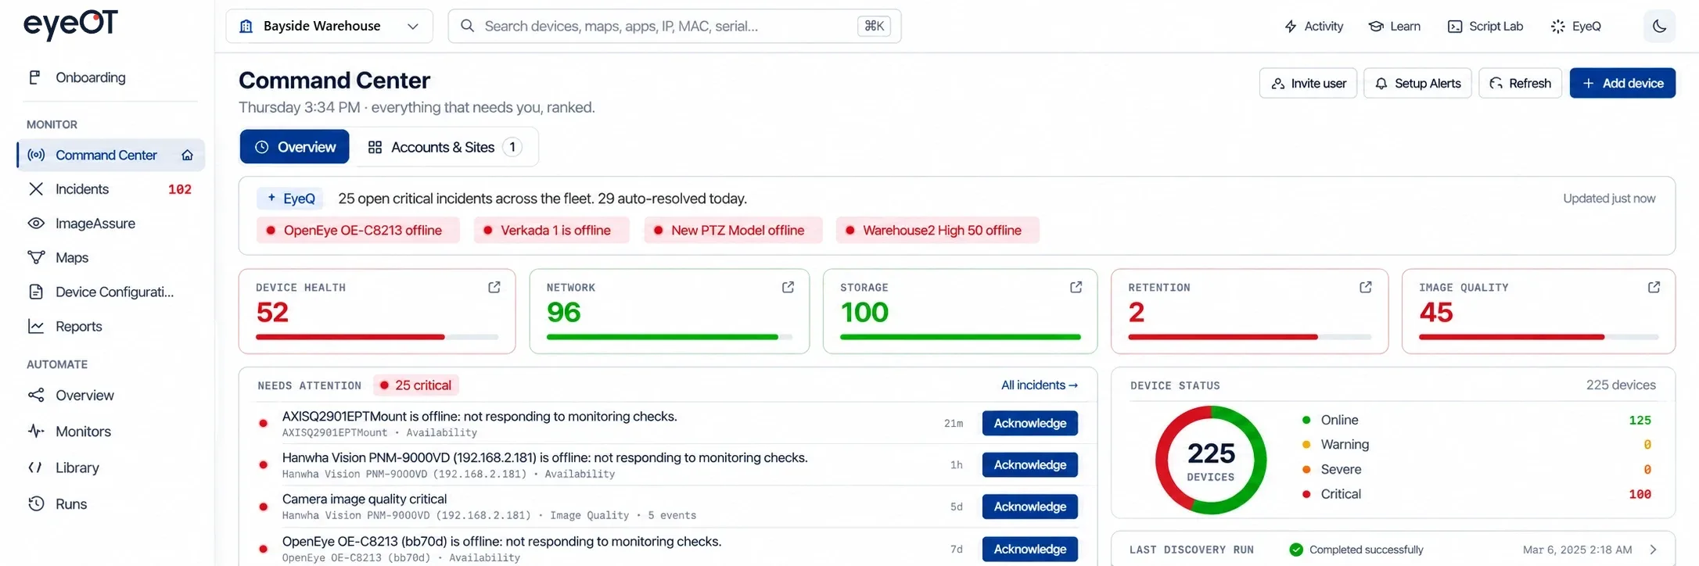Screen dimensions: 1699x566
Task: Open external link icon on Retention card
Action: 1366,288
